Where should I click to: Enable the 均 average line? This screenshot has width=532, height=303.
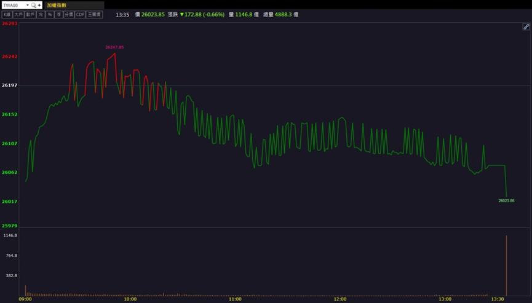click(x=41, y=14)
